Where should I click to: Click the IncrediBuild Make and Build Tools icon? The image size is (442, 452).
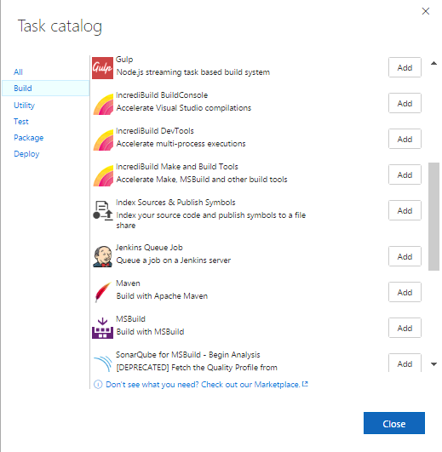103,175
